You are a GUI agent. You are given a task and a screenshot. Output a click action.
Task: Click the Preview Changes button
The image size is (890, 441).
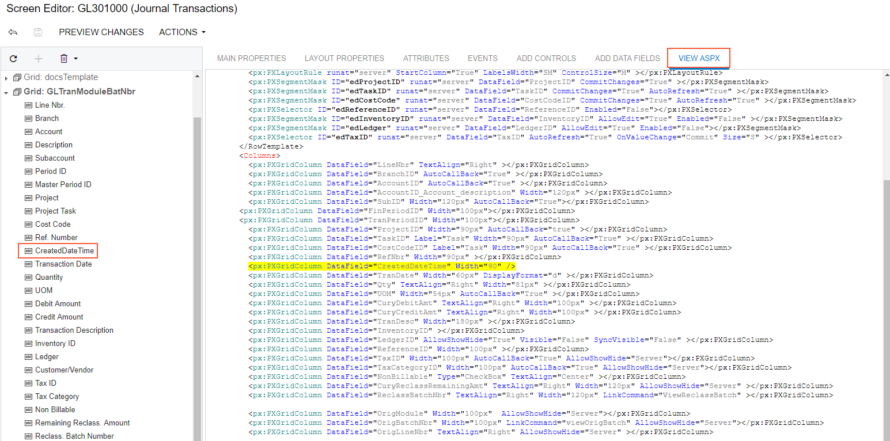pos(101,32)
